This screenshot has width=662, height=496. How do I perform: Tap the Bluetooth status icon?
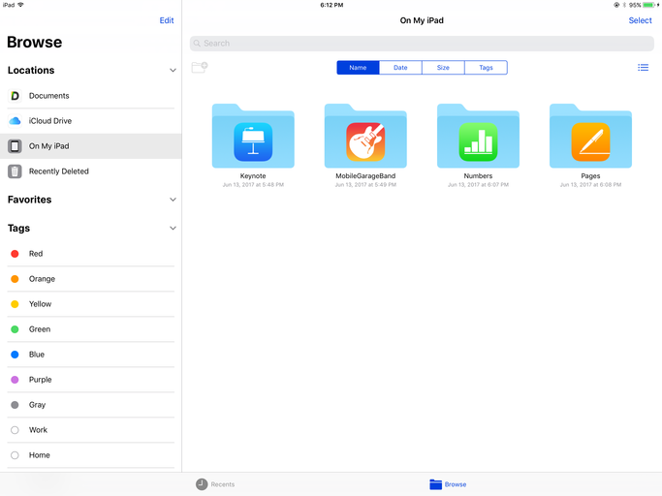coord(624,5)
